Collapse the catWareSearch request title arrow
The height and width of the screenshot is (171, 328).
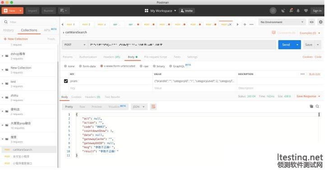click(64, 32)
